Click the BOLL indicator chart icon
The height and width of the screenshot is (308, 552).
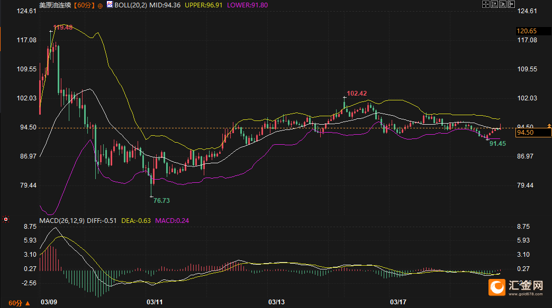tap(110, 4)
